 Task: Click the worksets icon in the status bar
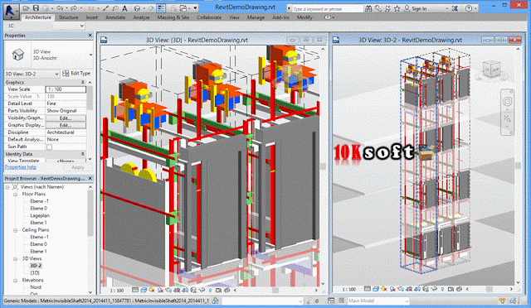[215, 301]
